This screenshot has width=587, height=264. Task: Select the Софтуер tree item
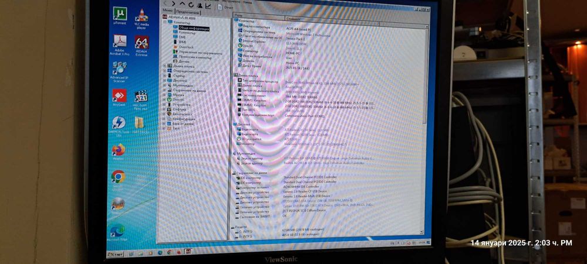(177, 110)
